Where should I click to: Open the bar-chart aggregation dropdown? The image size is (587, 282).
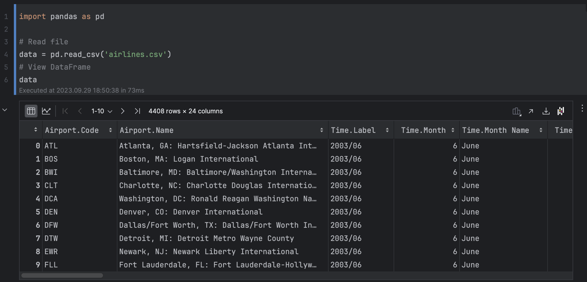[x=516, y=111]
